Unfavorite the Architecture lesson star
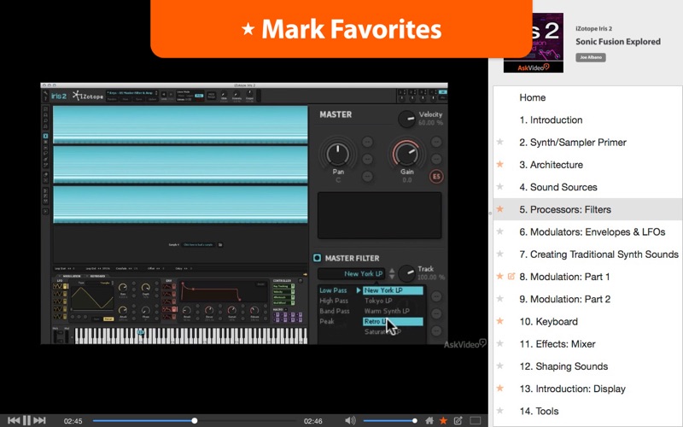This screenshot has width=683, height=427. (500, 164)
